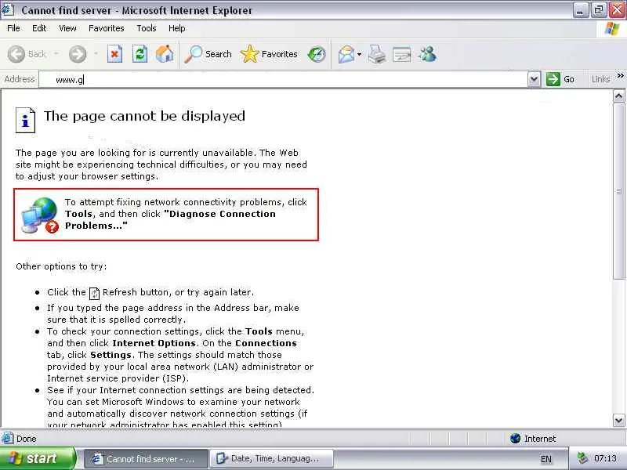Click the Start button
The image size is (627, 470).
pos(38,458)
